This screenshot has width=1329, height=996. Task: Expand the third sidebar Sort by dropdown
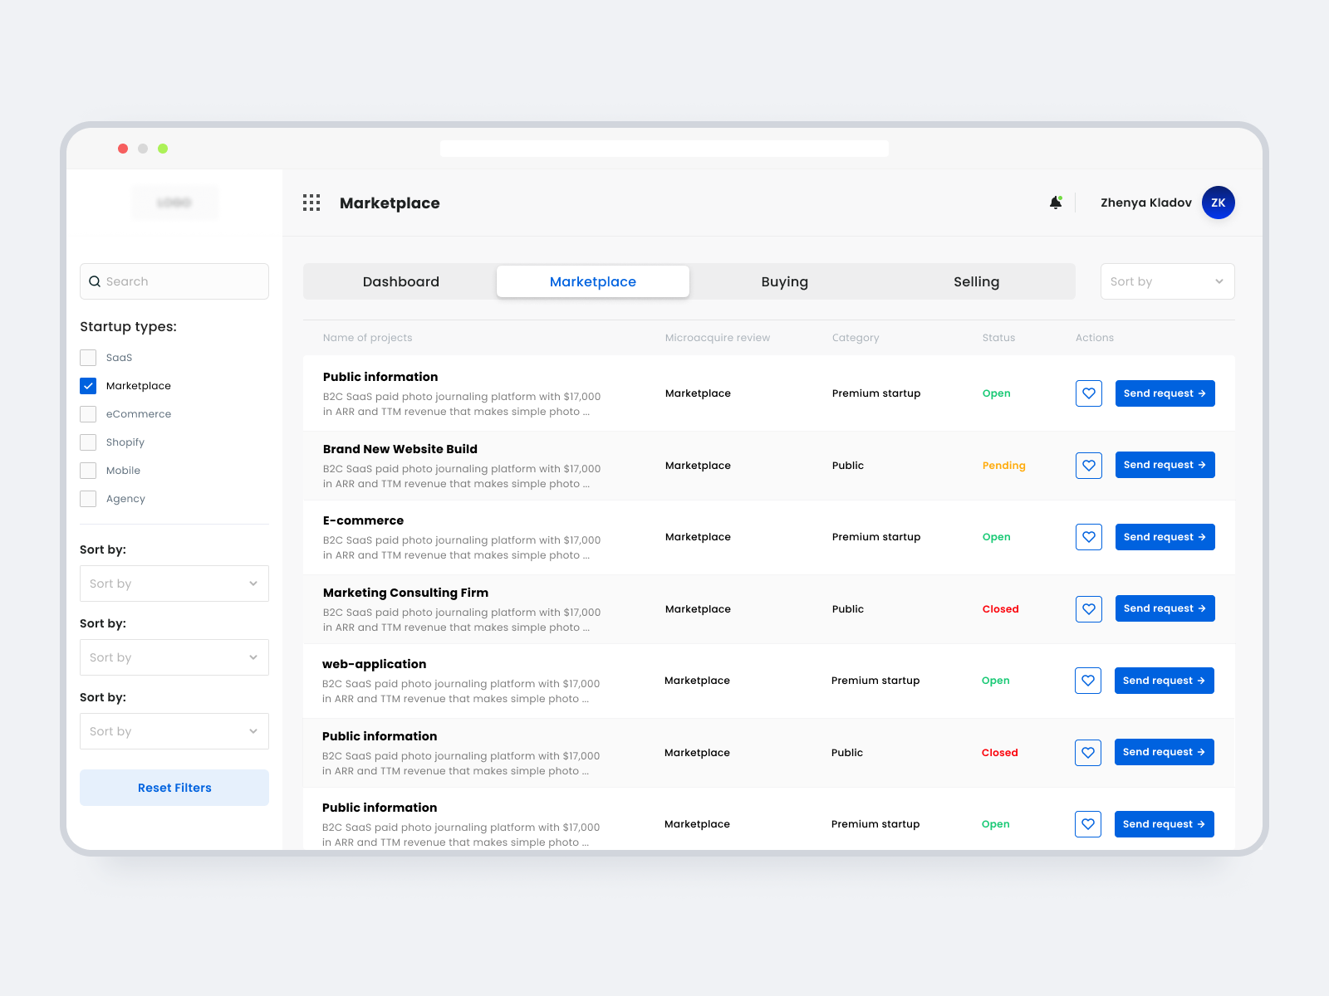174,731
